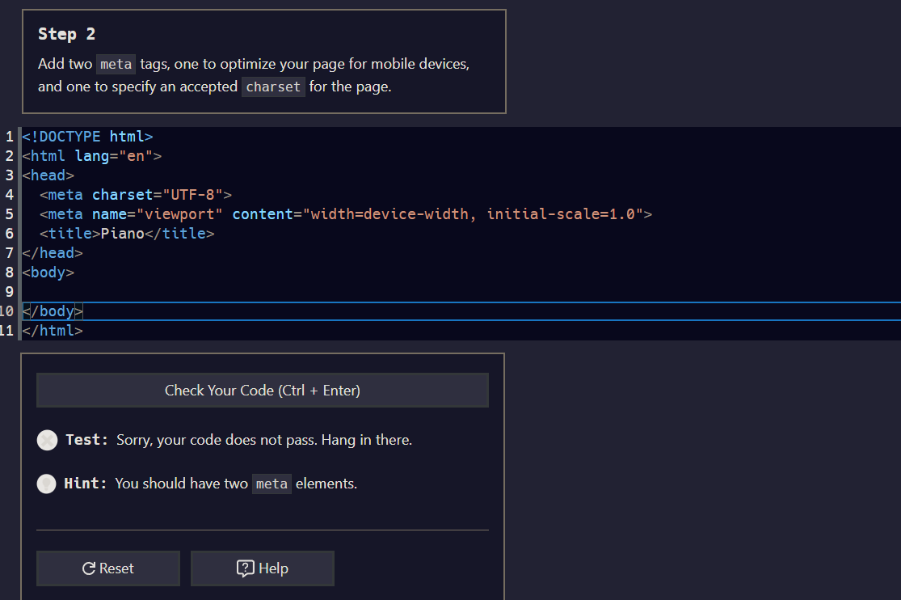Image resolution: width=901 pixels, height=600 pixels.
Task: Click the meta code tag in Step 2 instructions
Action: [116, 64]
